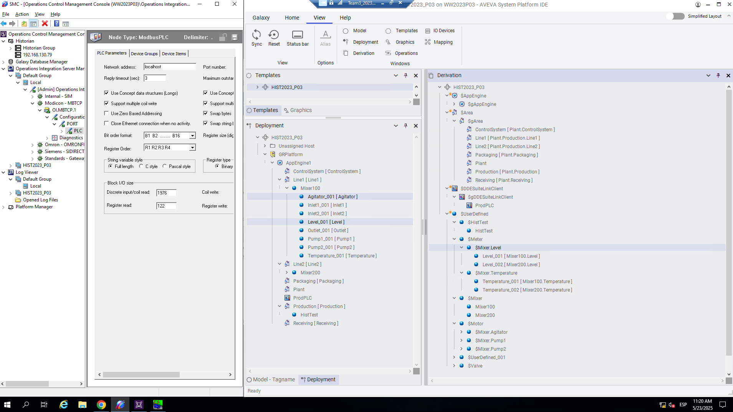This screenshot has width=733, height=412.
Task: Enable Use Zero Based Addressing
Action: (106, 113)
